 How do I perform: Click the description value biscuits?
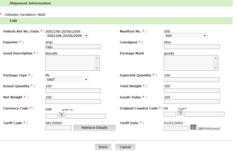tap(52, 53)
